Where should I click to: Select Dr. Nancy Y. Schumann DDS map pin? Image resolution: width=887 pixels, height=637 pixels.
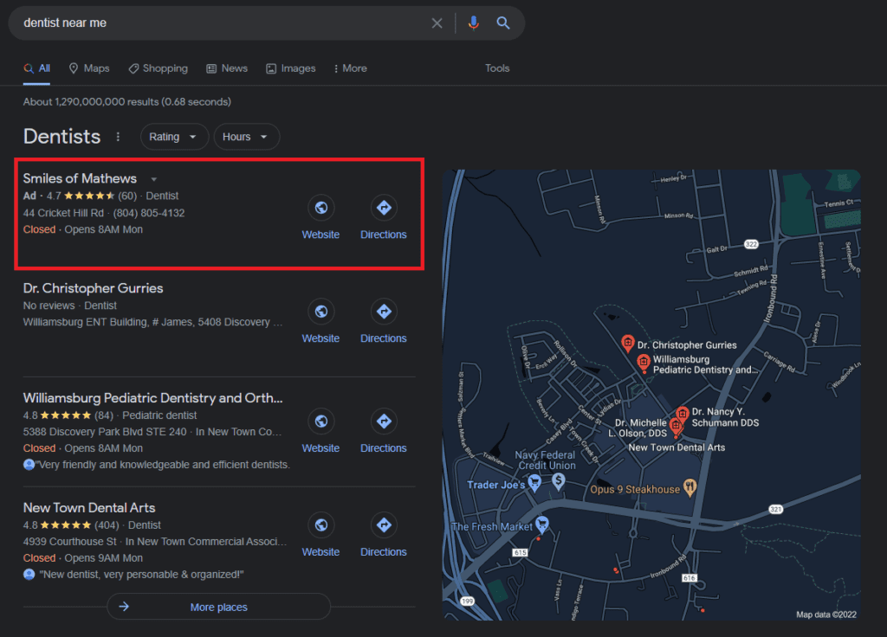click(683, 415)
